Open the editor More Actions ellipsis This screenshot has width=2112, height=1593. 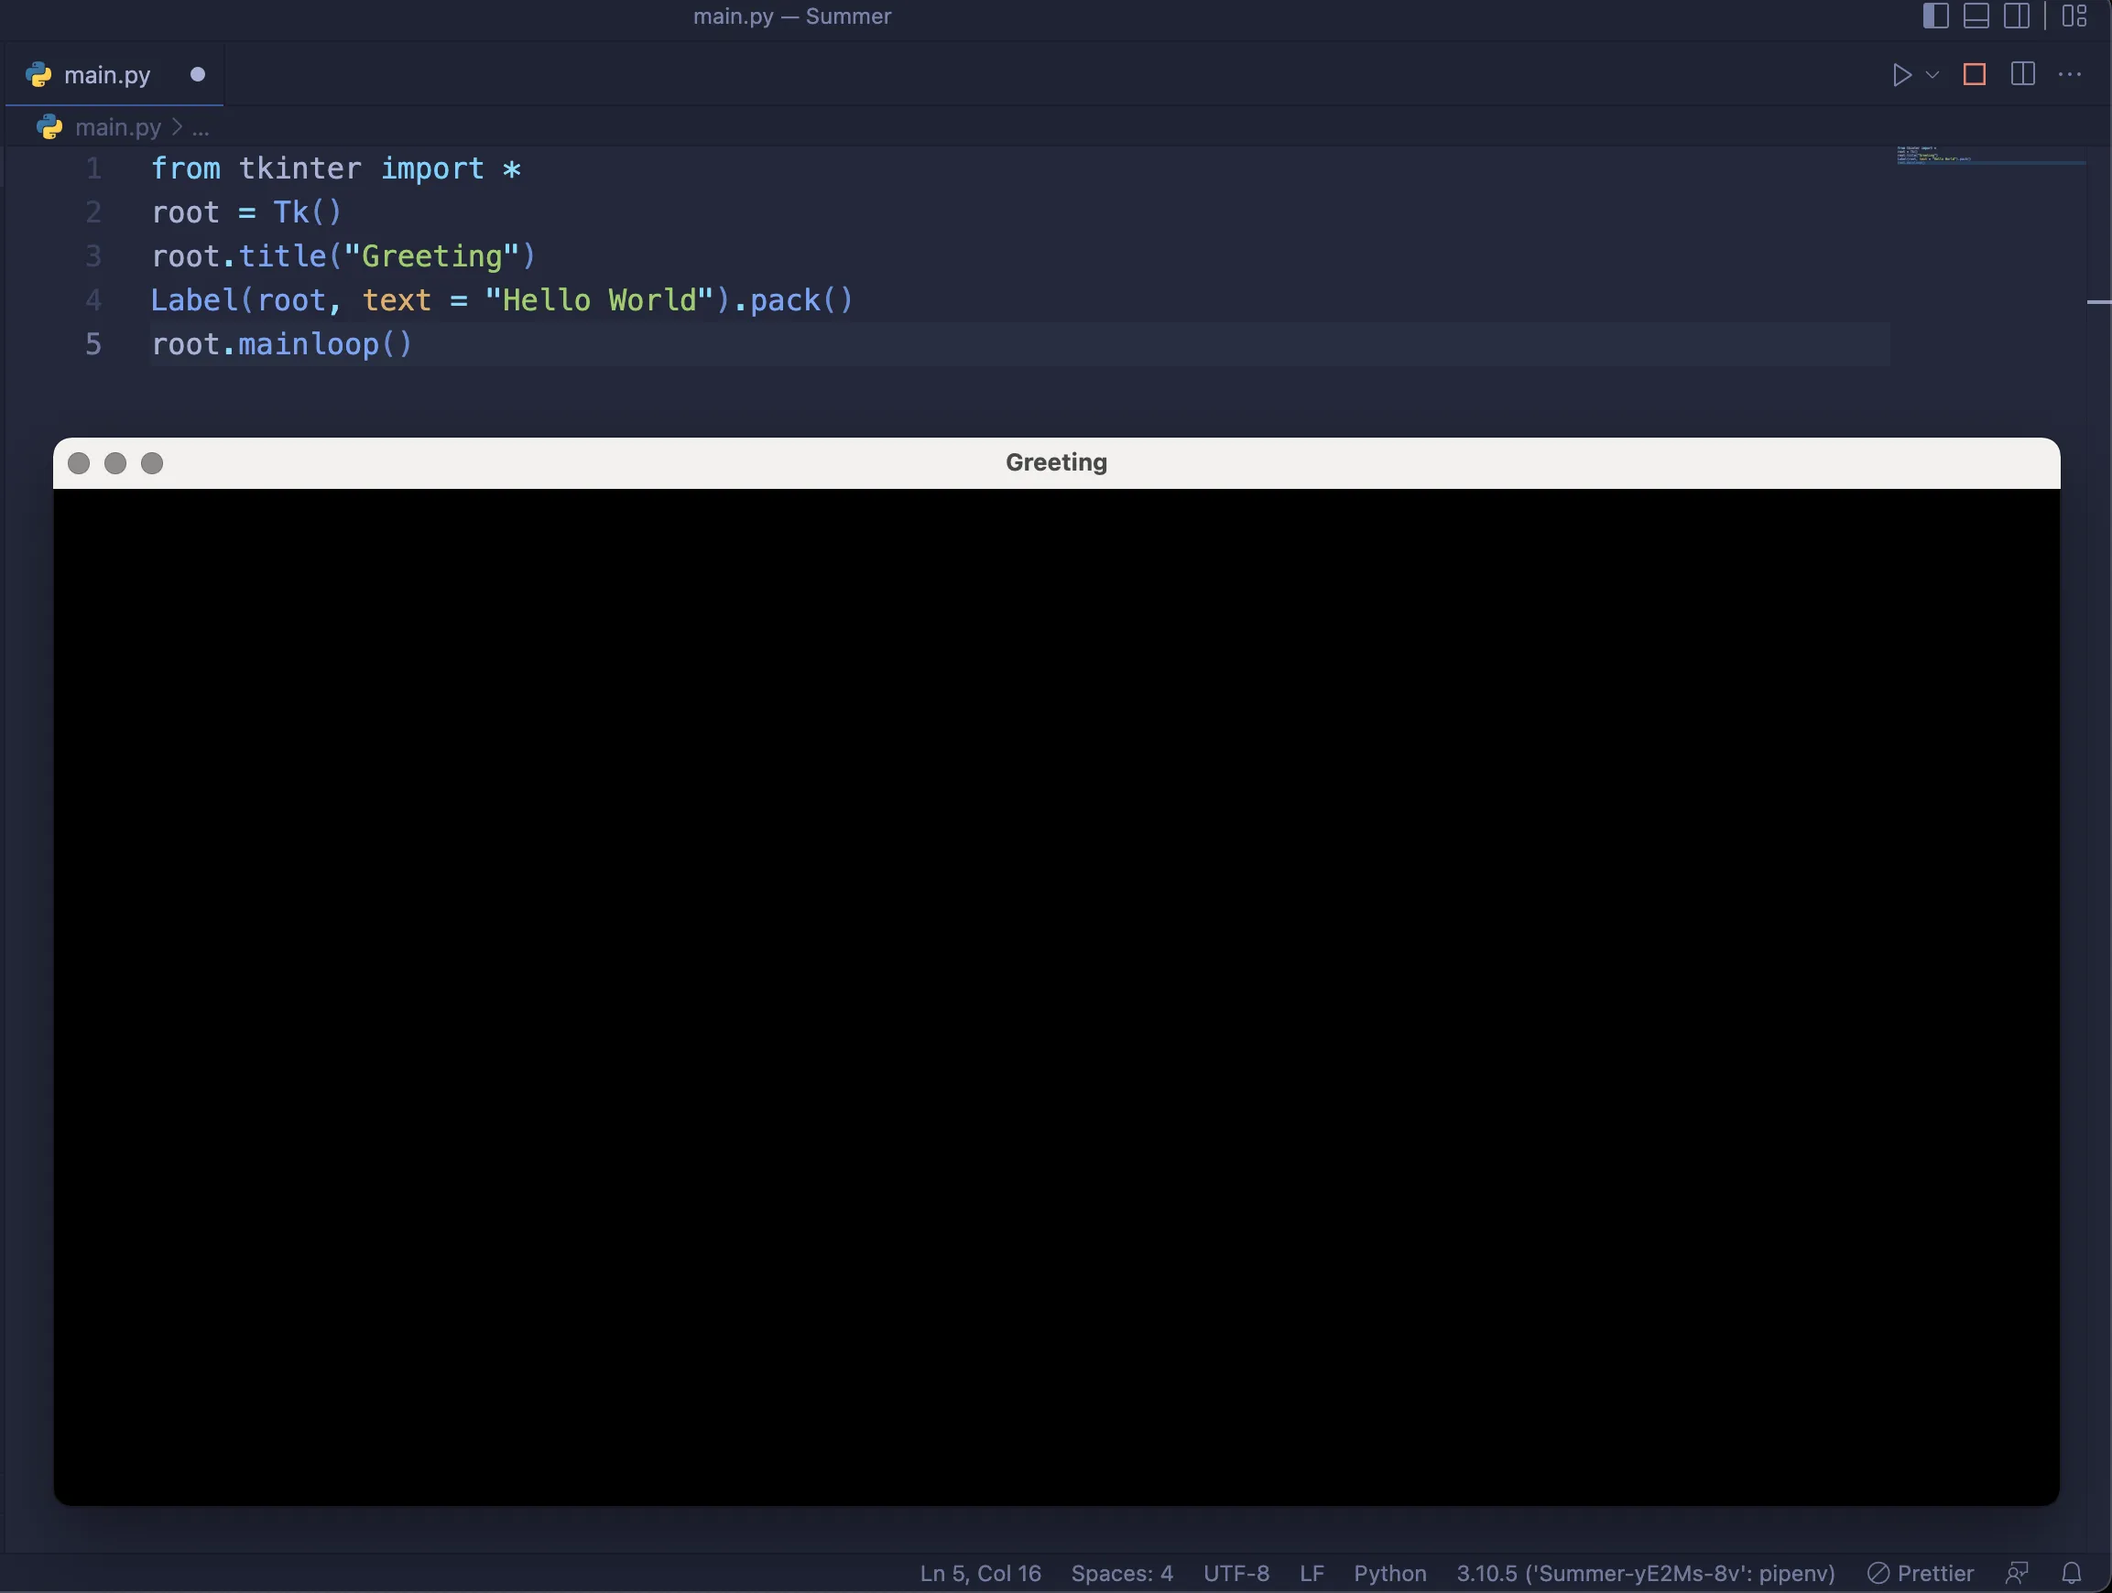click(2069, 74)
